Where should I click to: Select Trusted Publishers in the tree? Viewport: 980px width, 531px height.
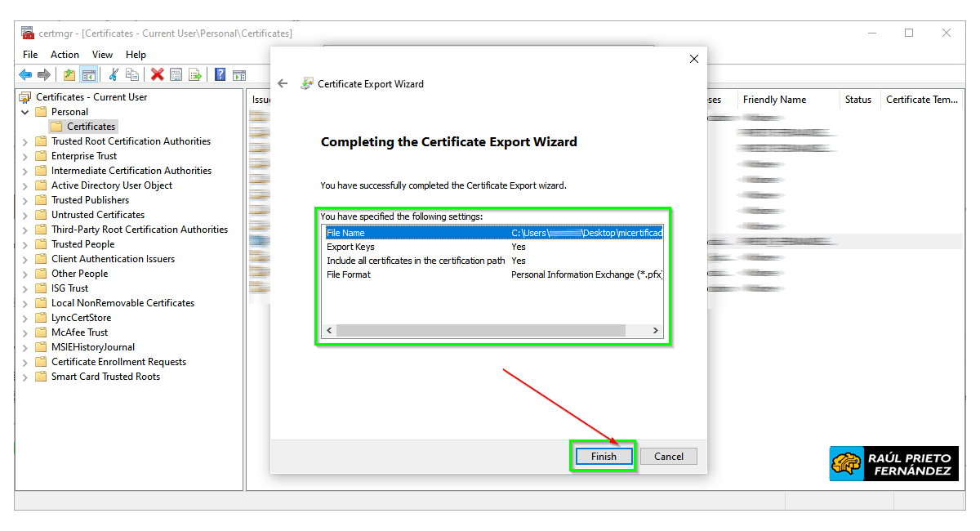point(90,200)
